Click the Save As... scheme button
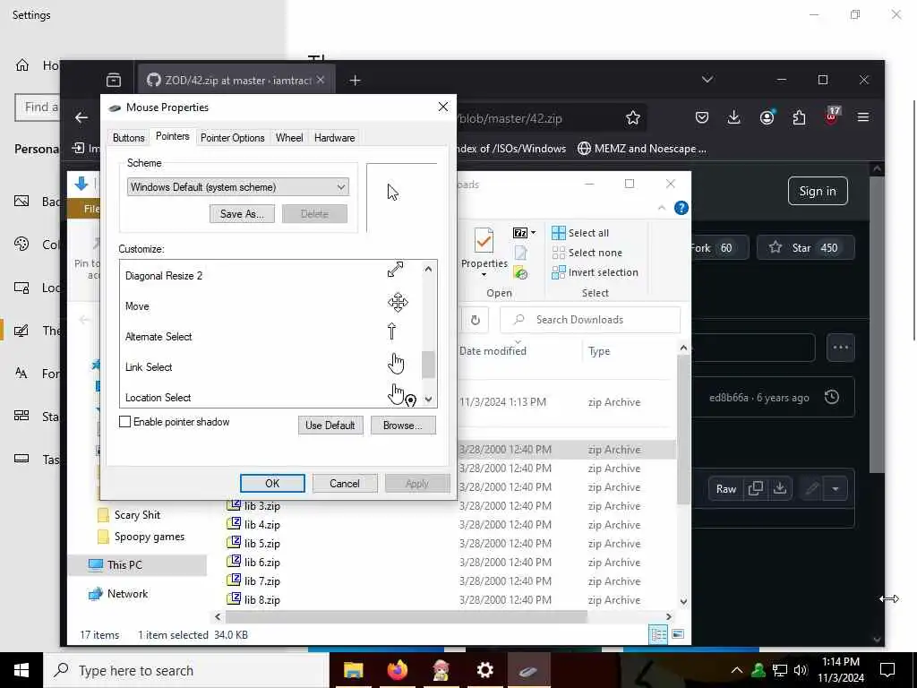Viewport: 917px width, 688px height. click(242, 214)
